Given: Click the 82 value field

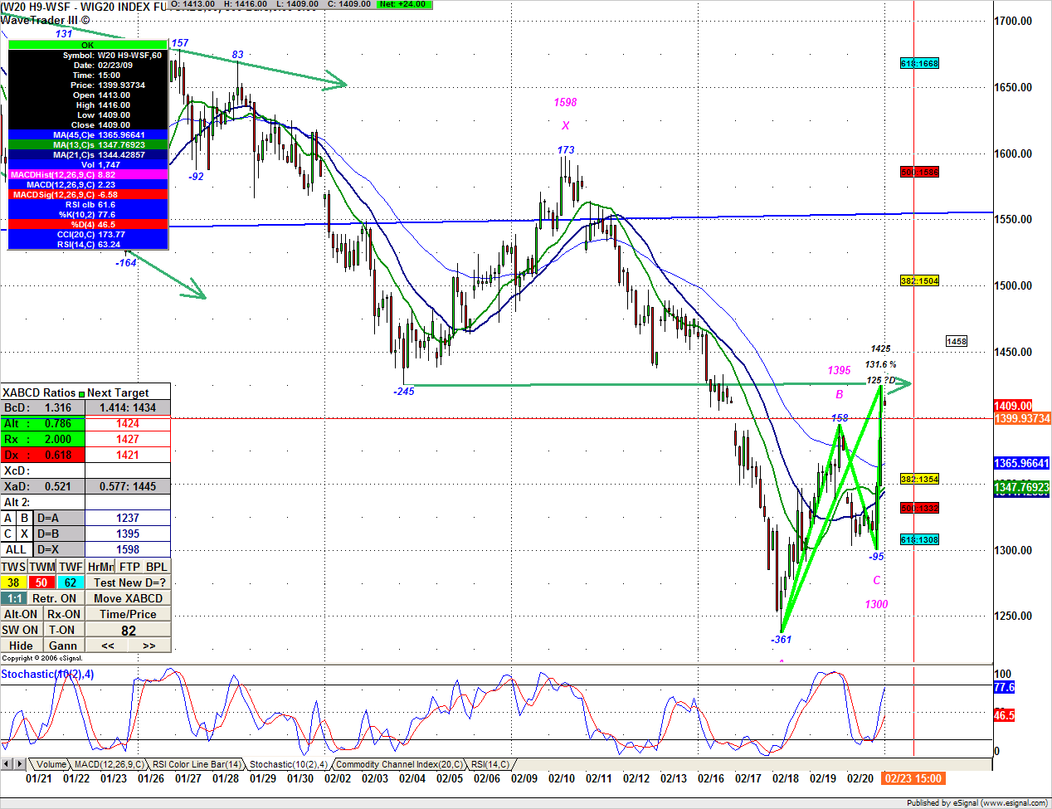Looking at the screenshot, I should 129,630.
